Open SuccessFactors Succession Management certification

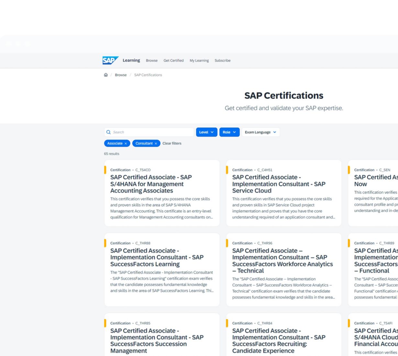pos(157,340)
